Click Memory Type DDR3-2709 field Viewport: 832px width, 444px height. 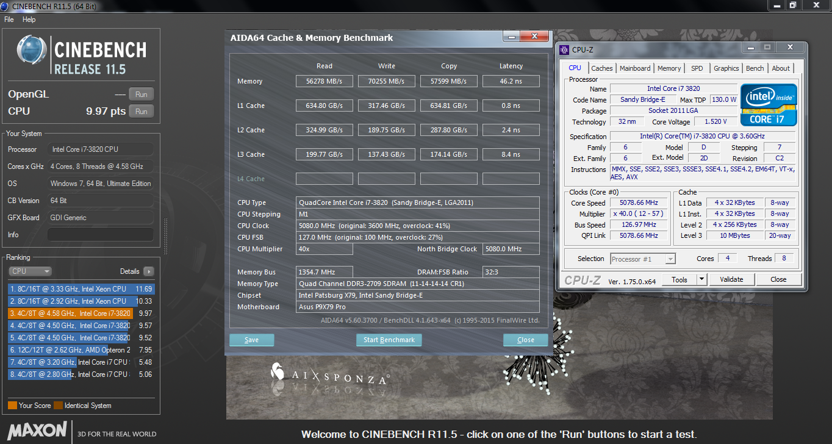click(x=418, y=284)
